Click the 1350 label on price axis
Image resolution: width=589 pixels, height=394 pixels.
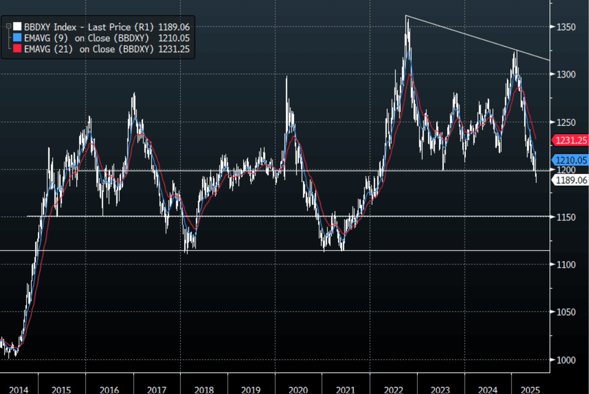coord(565,27)
